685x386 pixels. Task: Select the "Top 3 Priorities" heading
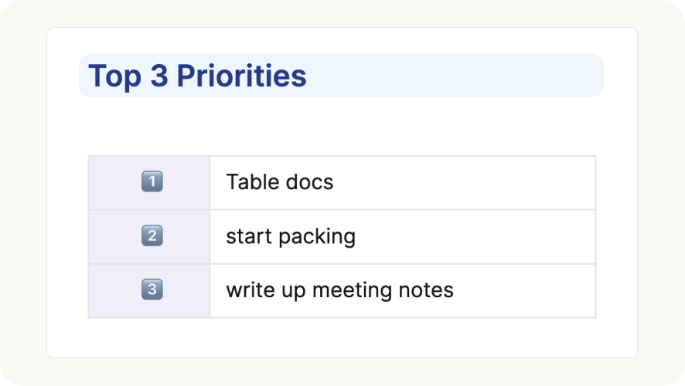197,76
